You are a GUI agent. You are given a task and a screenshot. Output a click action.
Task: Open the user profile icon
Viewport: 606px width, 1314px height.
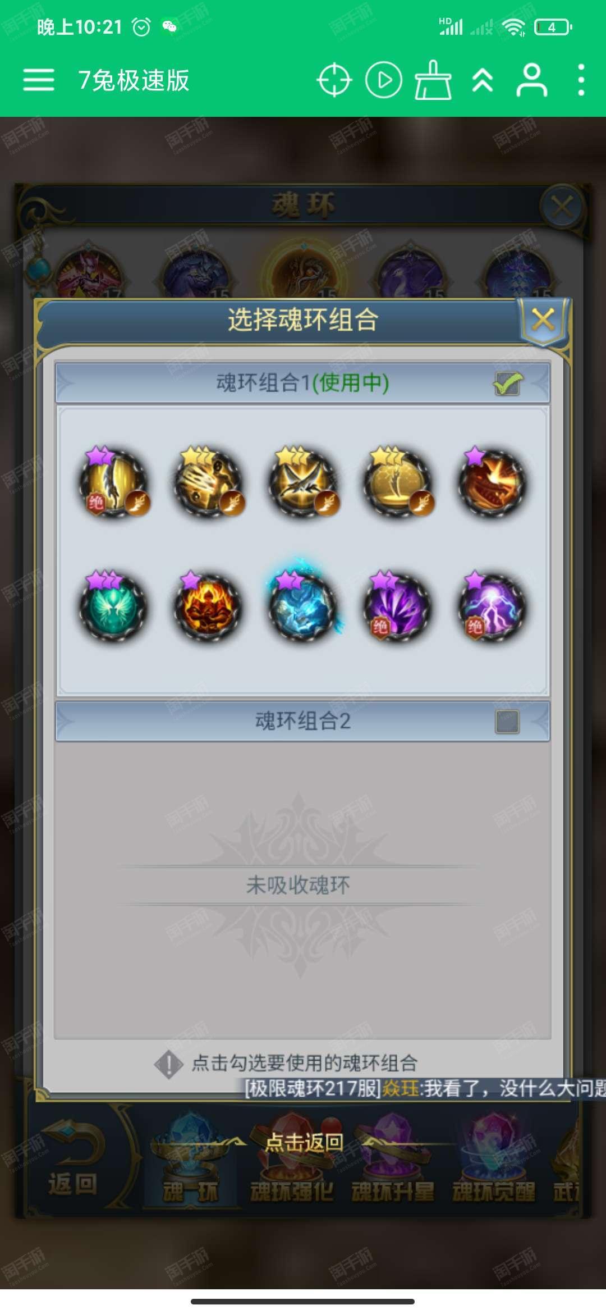click(531, 80)
